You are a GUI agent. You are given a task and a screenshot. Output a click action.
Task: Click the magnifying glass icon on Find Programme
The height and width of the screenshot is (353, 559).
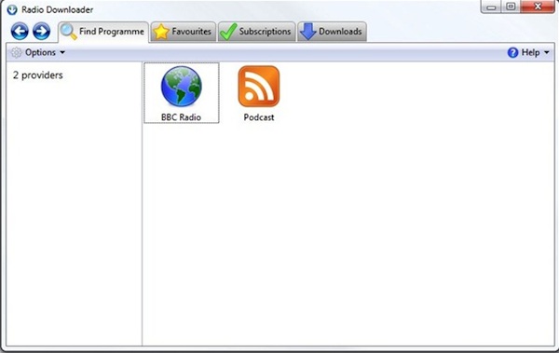[68, 32]
